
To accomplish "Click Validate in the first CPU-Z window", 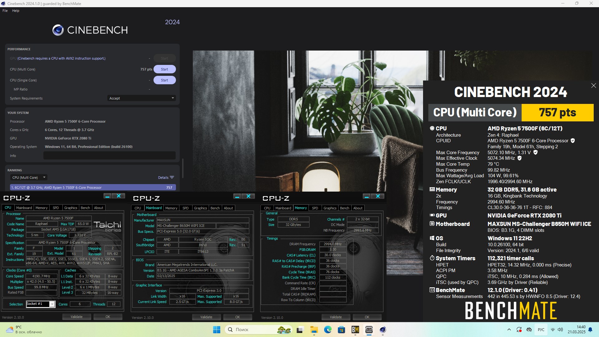I will (76, 317).
